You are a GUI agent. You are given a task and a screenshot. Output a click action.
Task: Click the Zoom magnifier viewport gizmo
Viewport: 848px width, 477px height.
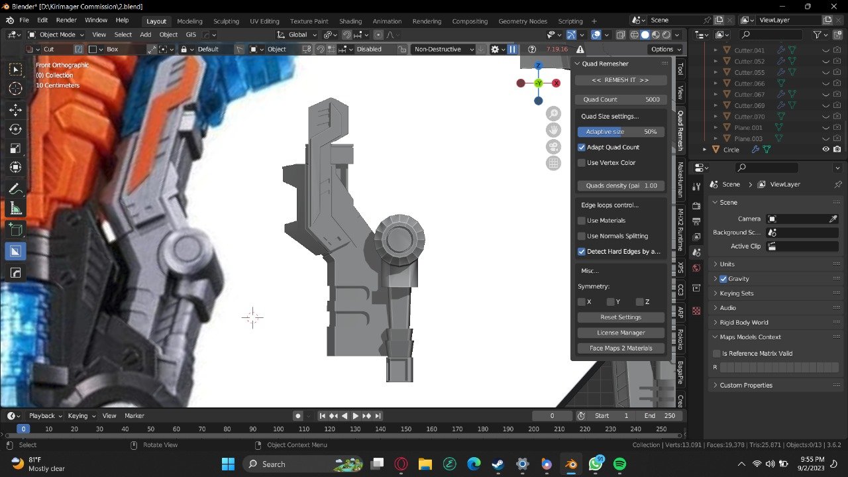pos(553,114)
